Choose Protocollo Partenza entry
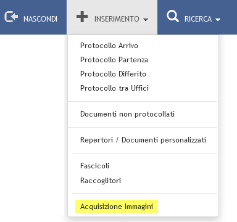237x222 pixels. 114,60
